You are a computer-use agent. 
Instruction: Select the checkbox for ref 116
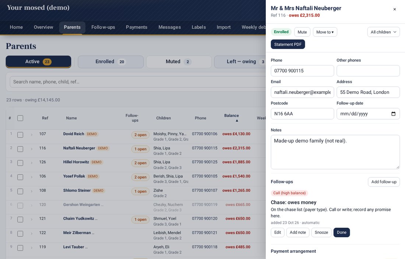tap(20, 149)
